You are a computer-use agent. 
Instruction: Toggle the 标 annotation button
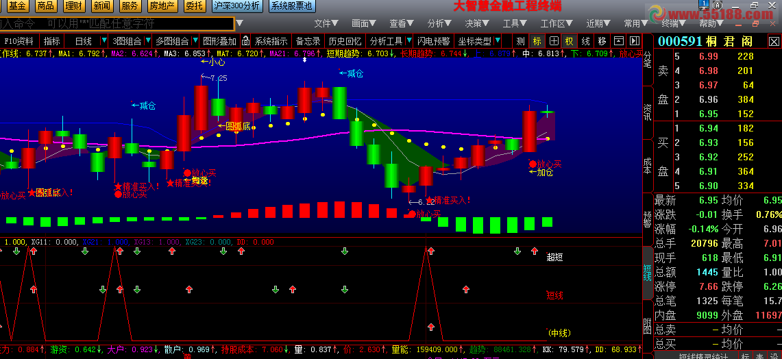point(537,41)
